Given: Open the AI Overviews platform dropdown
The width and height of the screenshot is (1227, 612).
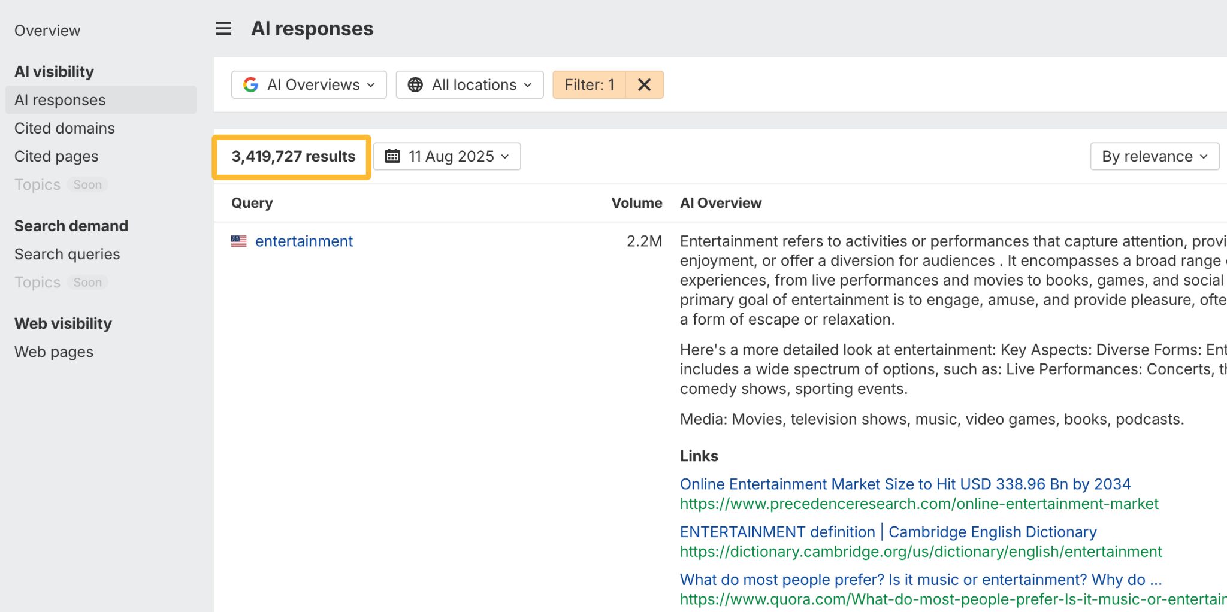Looking at the screenshot, I should 309,84.
